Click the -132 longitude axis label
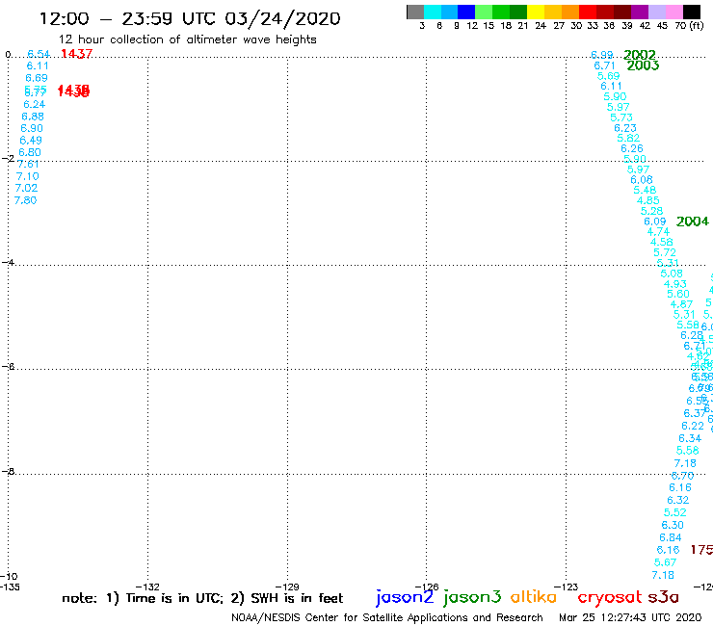The height and width of the screenshot is (626, 713). 147,587
